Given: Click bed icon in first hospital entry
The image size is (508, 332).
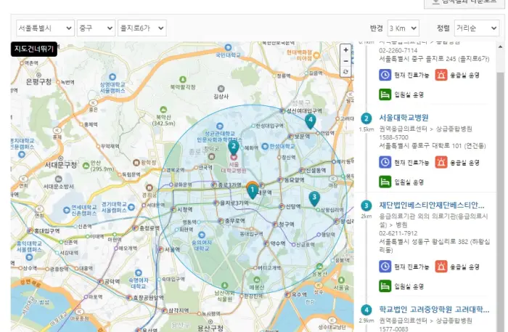Looking at the screenshot, I should pyautogui.click(x=385, y=94).
